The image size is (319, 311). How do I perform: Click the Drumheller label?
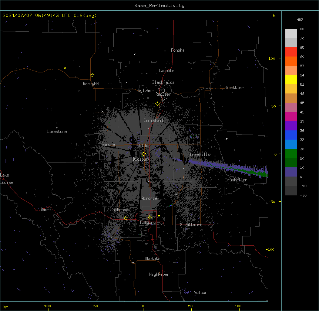[236, 180]
